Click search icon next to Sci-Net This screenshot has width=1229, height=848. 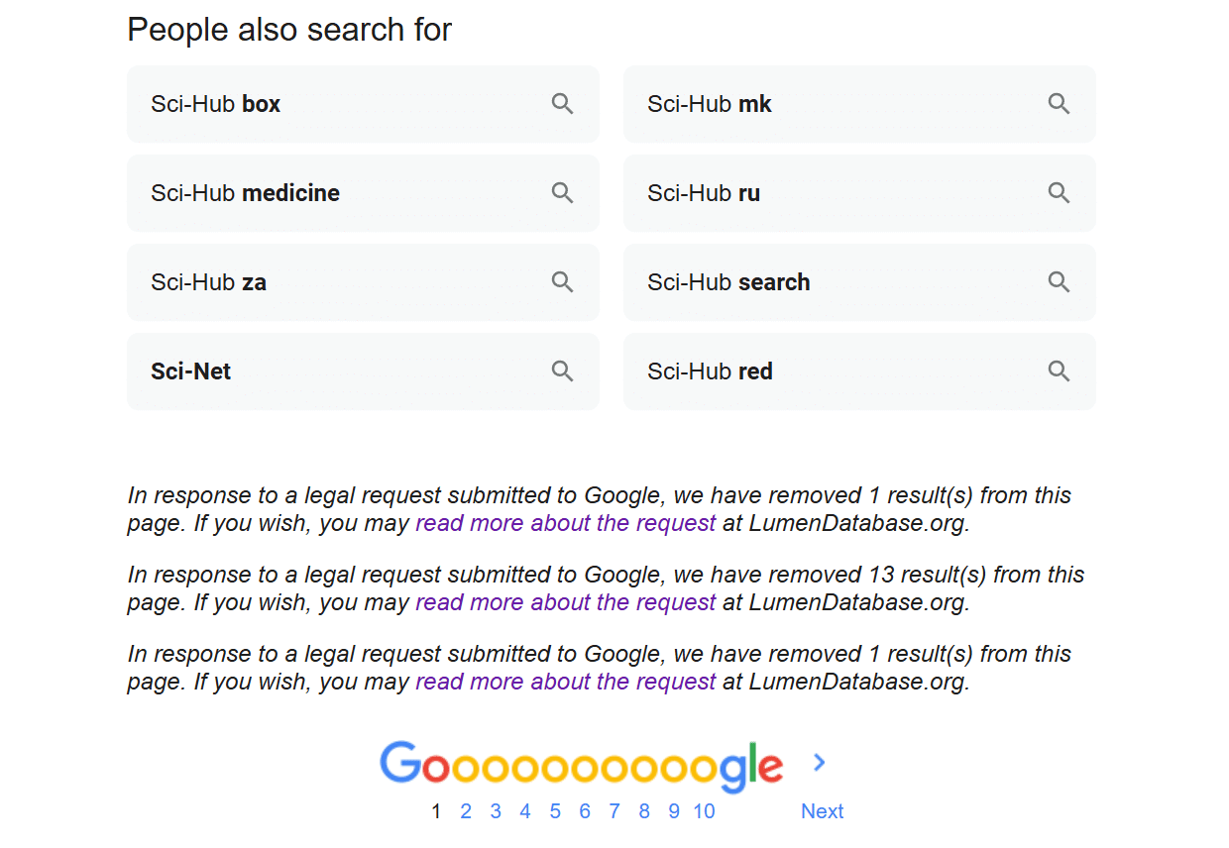[x=563, y=371]
